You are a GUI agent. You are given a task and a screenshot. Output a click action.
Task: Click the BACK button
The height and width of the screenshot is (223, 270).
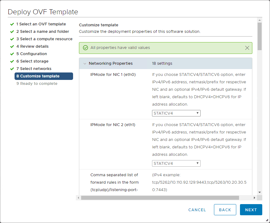tap(225, 210)
